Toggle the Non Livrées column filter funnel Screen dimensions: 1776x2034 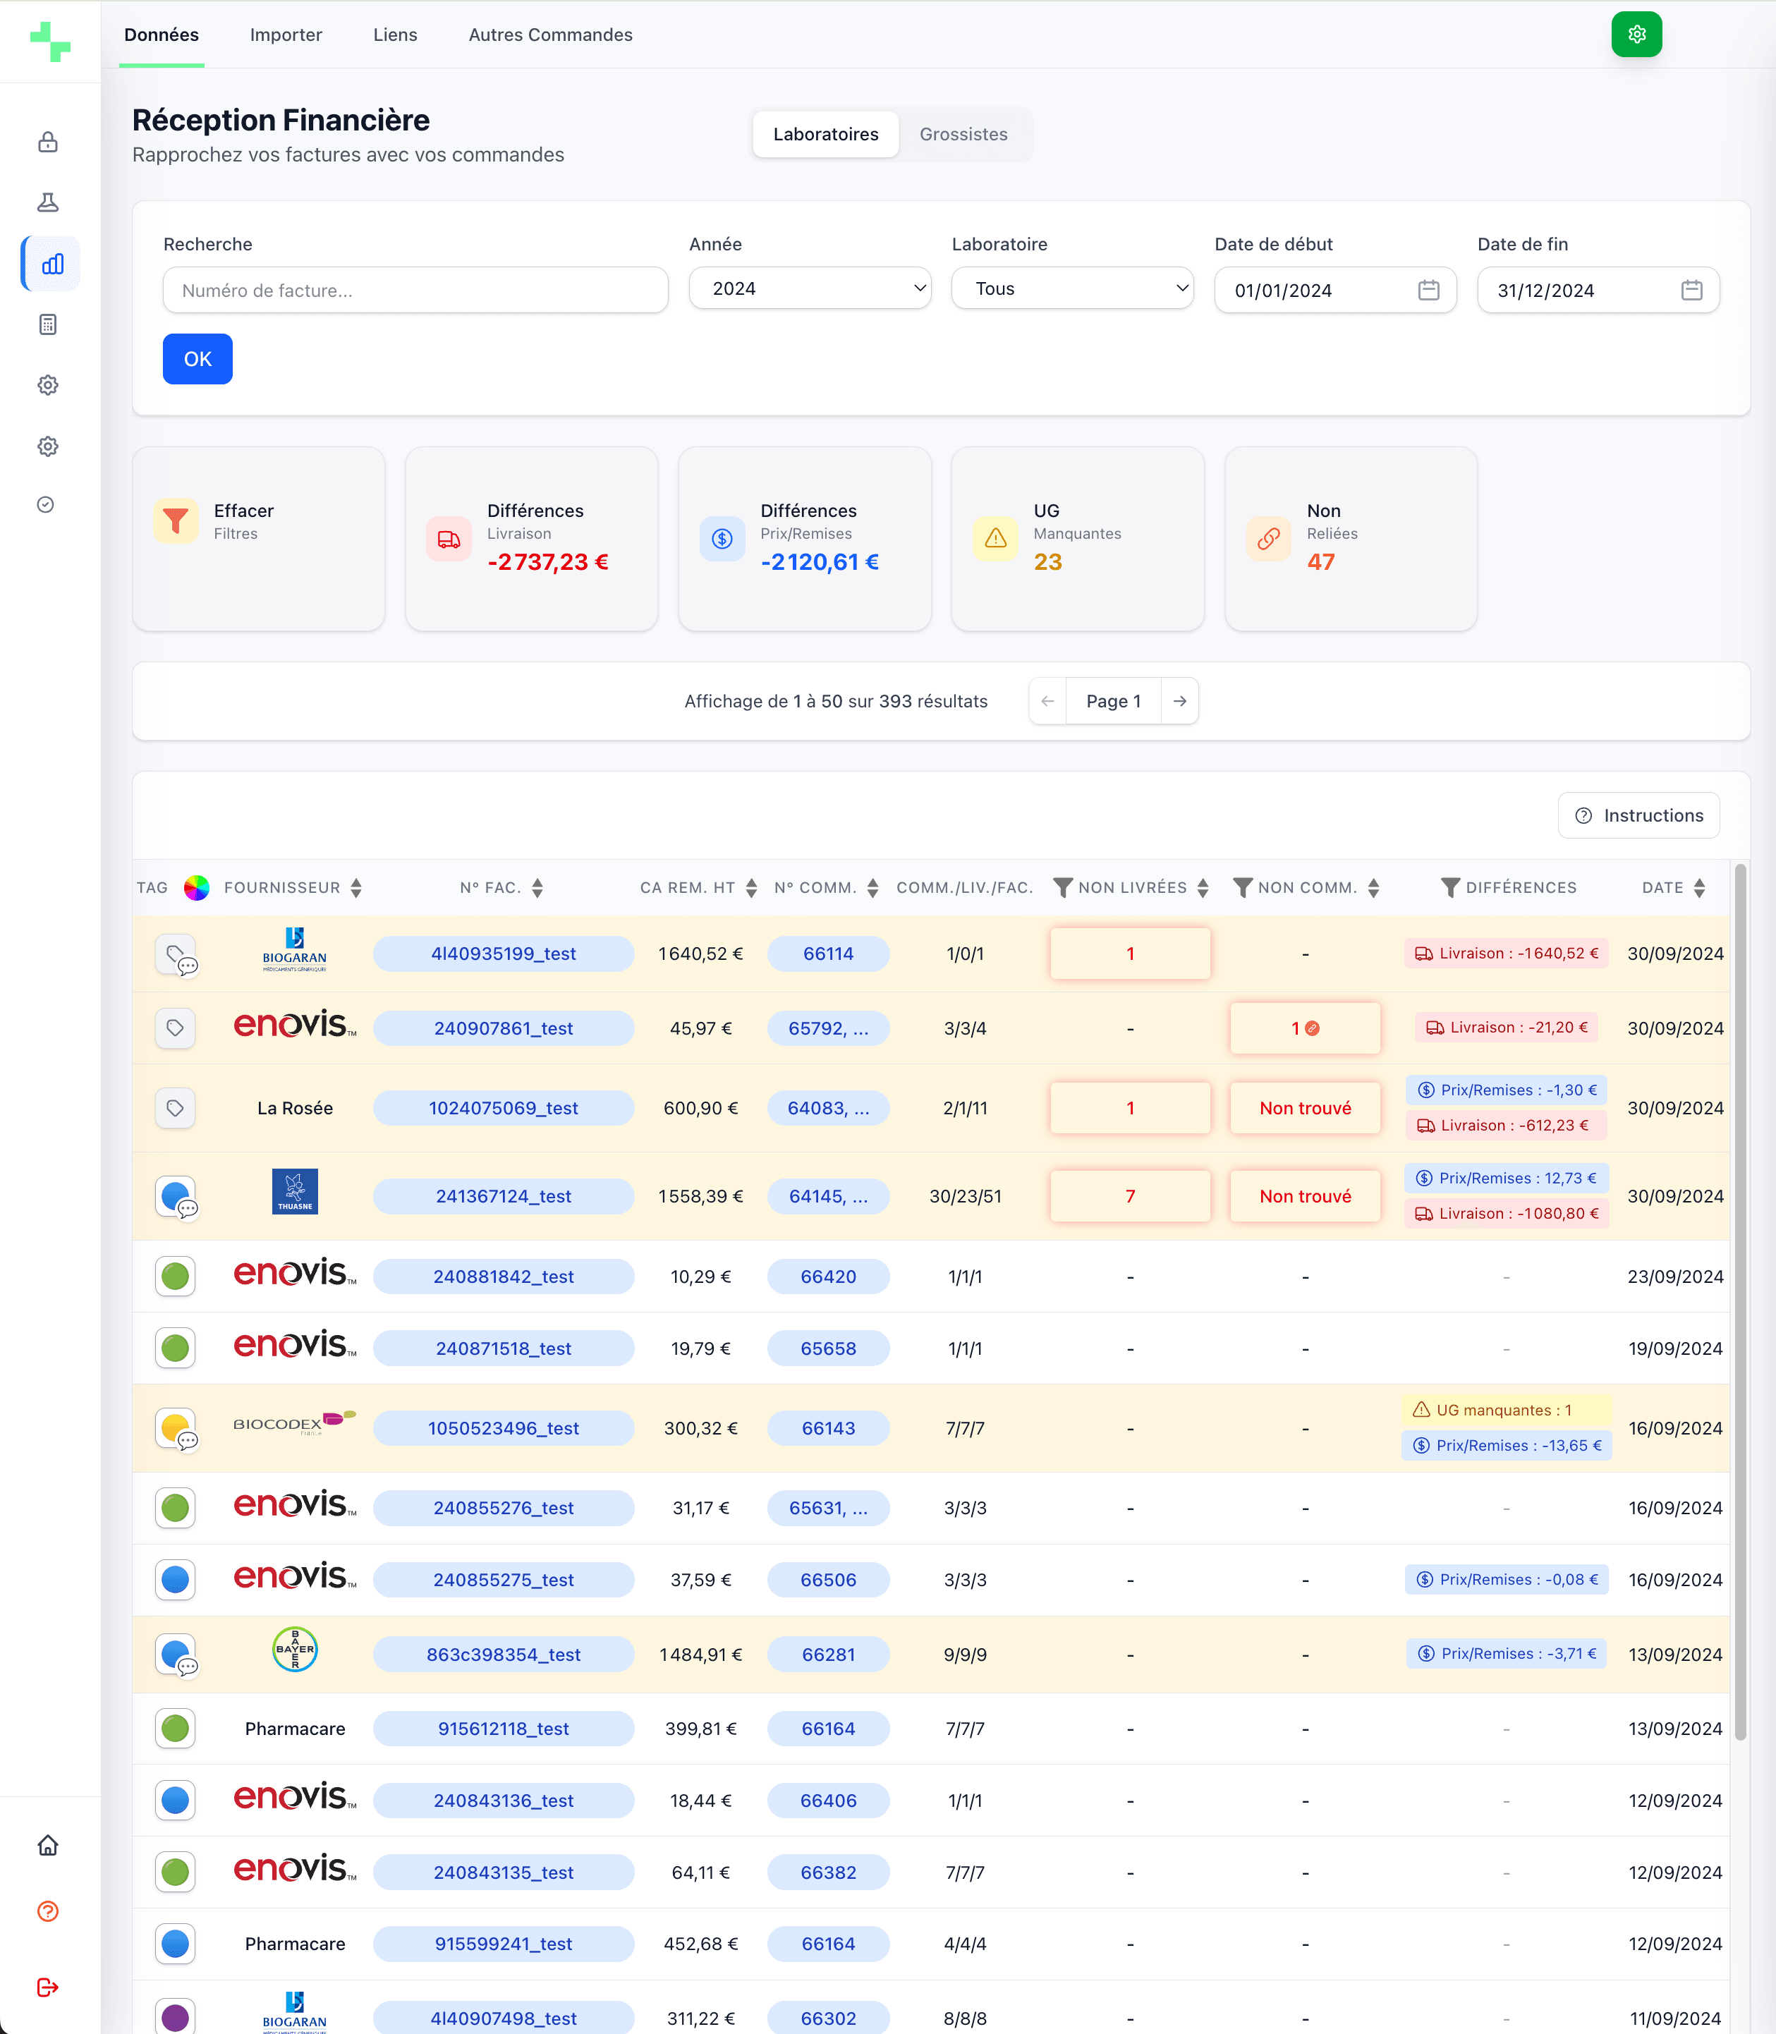(1062, 888)
